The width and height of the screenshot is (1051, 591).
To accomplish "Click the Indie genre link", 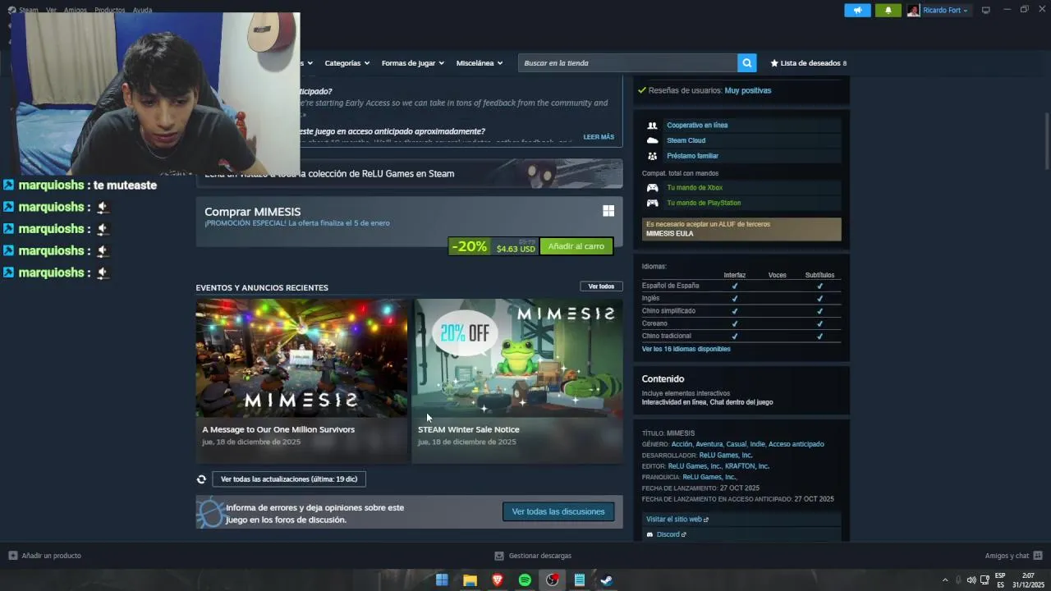I will [x=757, y=444].
